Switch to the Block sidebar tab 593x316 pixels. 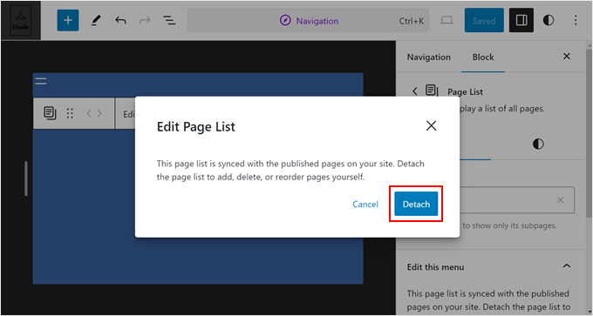(483, 57)
